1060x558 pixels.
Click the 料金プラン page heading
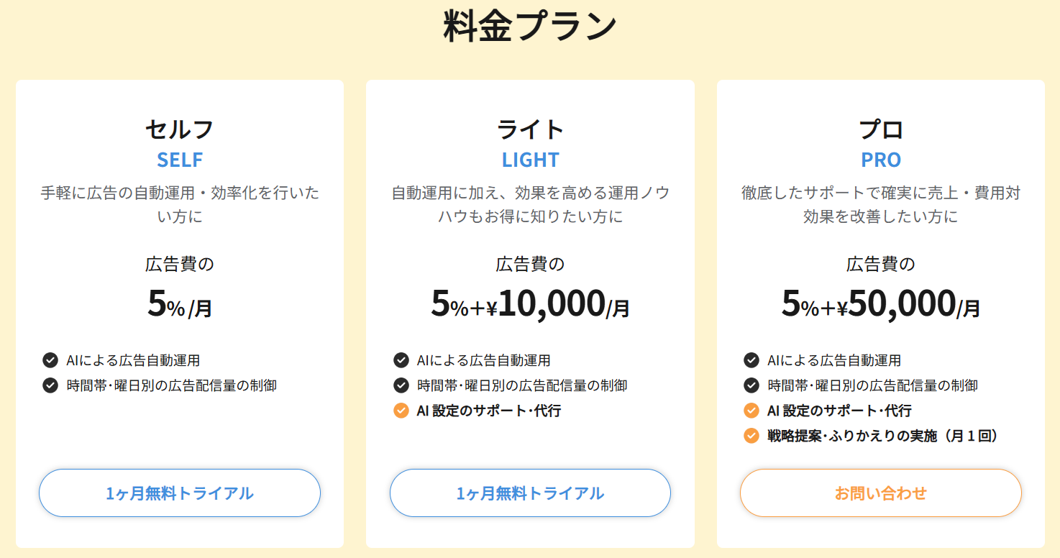tap(530, 27)
